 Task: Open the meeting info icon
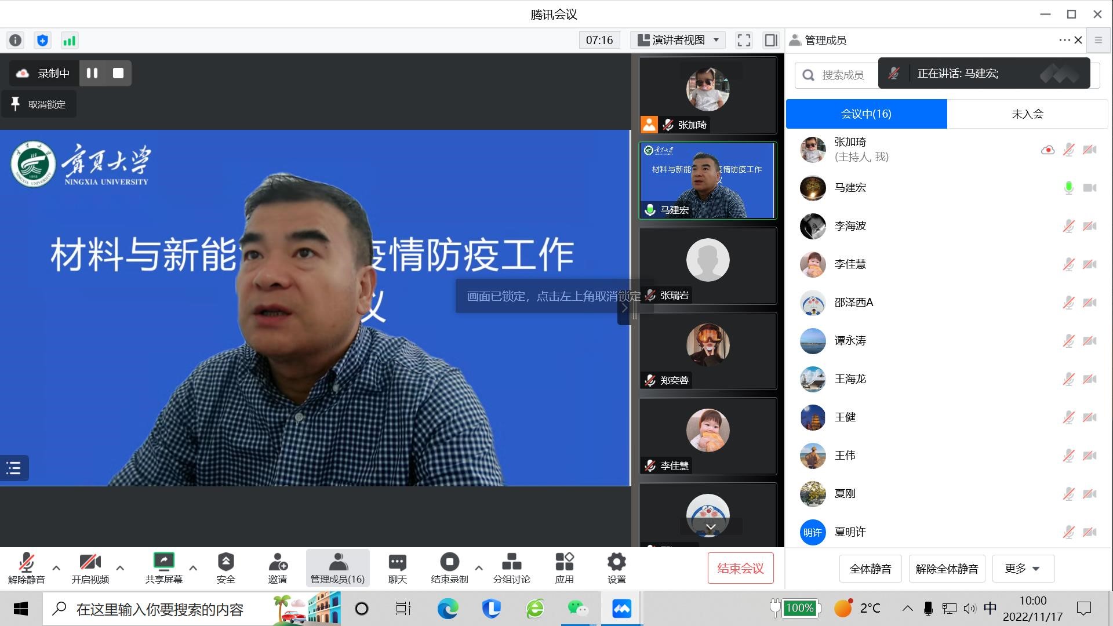click(x=16, y=41)
